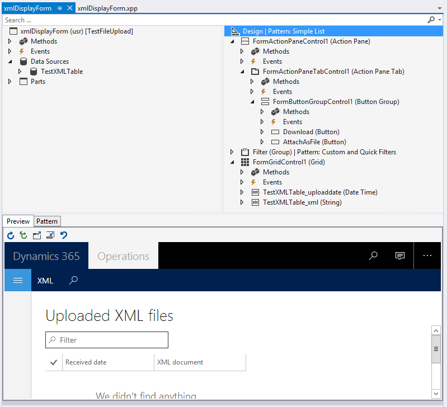Expand the Filter (Group) node
Screen dimensions: 447x407
pos(232,152)
